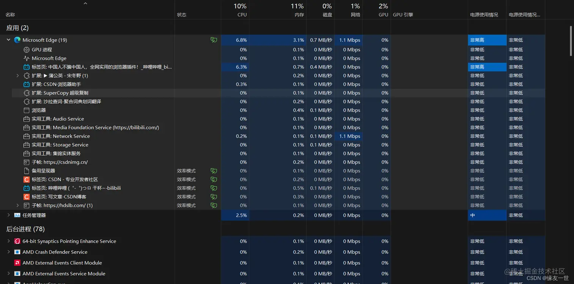Click icon of CSDN·浏览器助手 extension
574x284 pixels.
click(27, 84)
